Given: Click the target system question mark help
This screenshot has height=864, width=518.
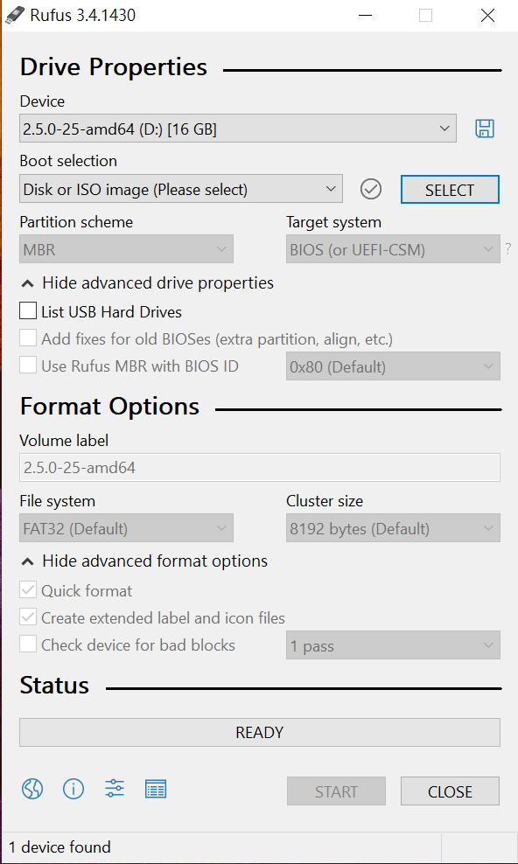Looking at the screenshot, I should click(x=507, y=249).
